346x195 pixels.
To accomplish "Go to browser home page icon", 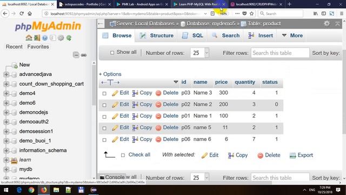I will [x=30, y=14].
